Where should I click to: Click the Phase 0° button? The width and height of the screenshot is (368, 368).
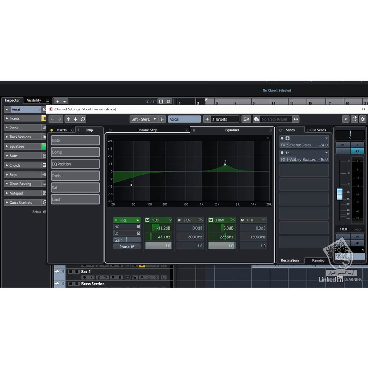pos(126,247)
